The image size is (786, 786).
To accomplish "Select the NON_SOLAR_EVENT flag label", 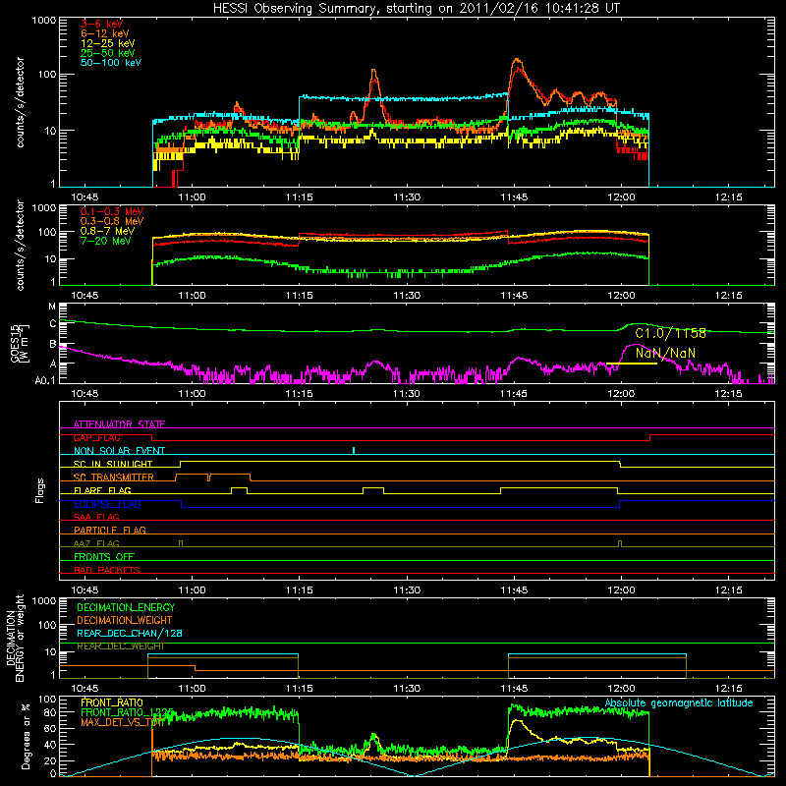I will 119,451.
